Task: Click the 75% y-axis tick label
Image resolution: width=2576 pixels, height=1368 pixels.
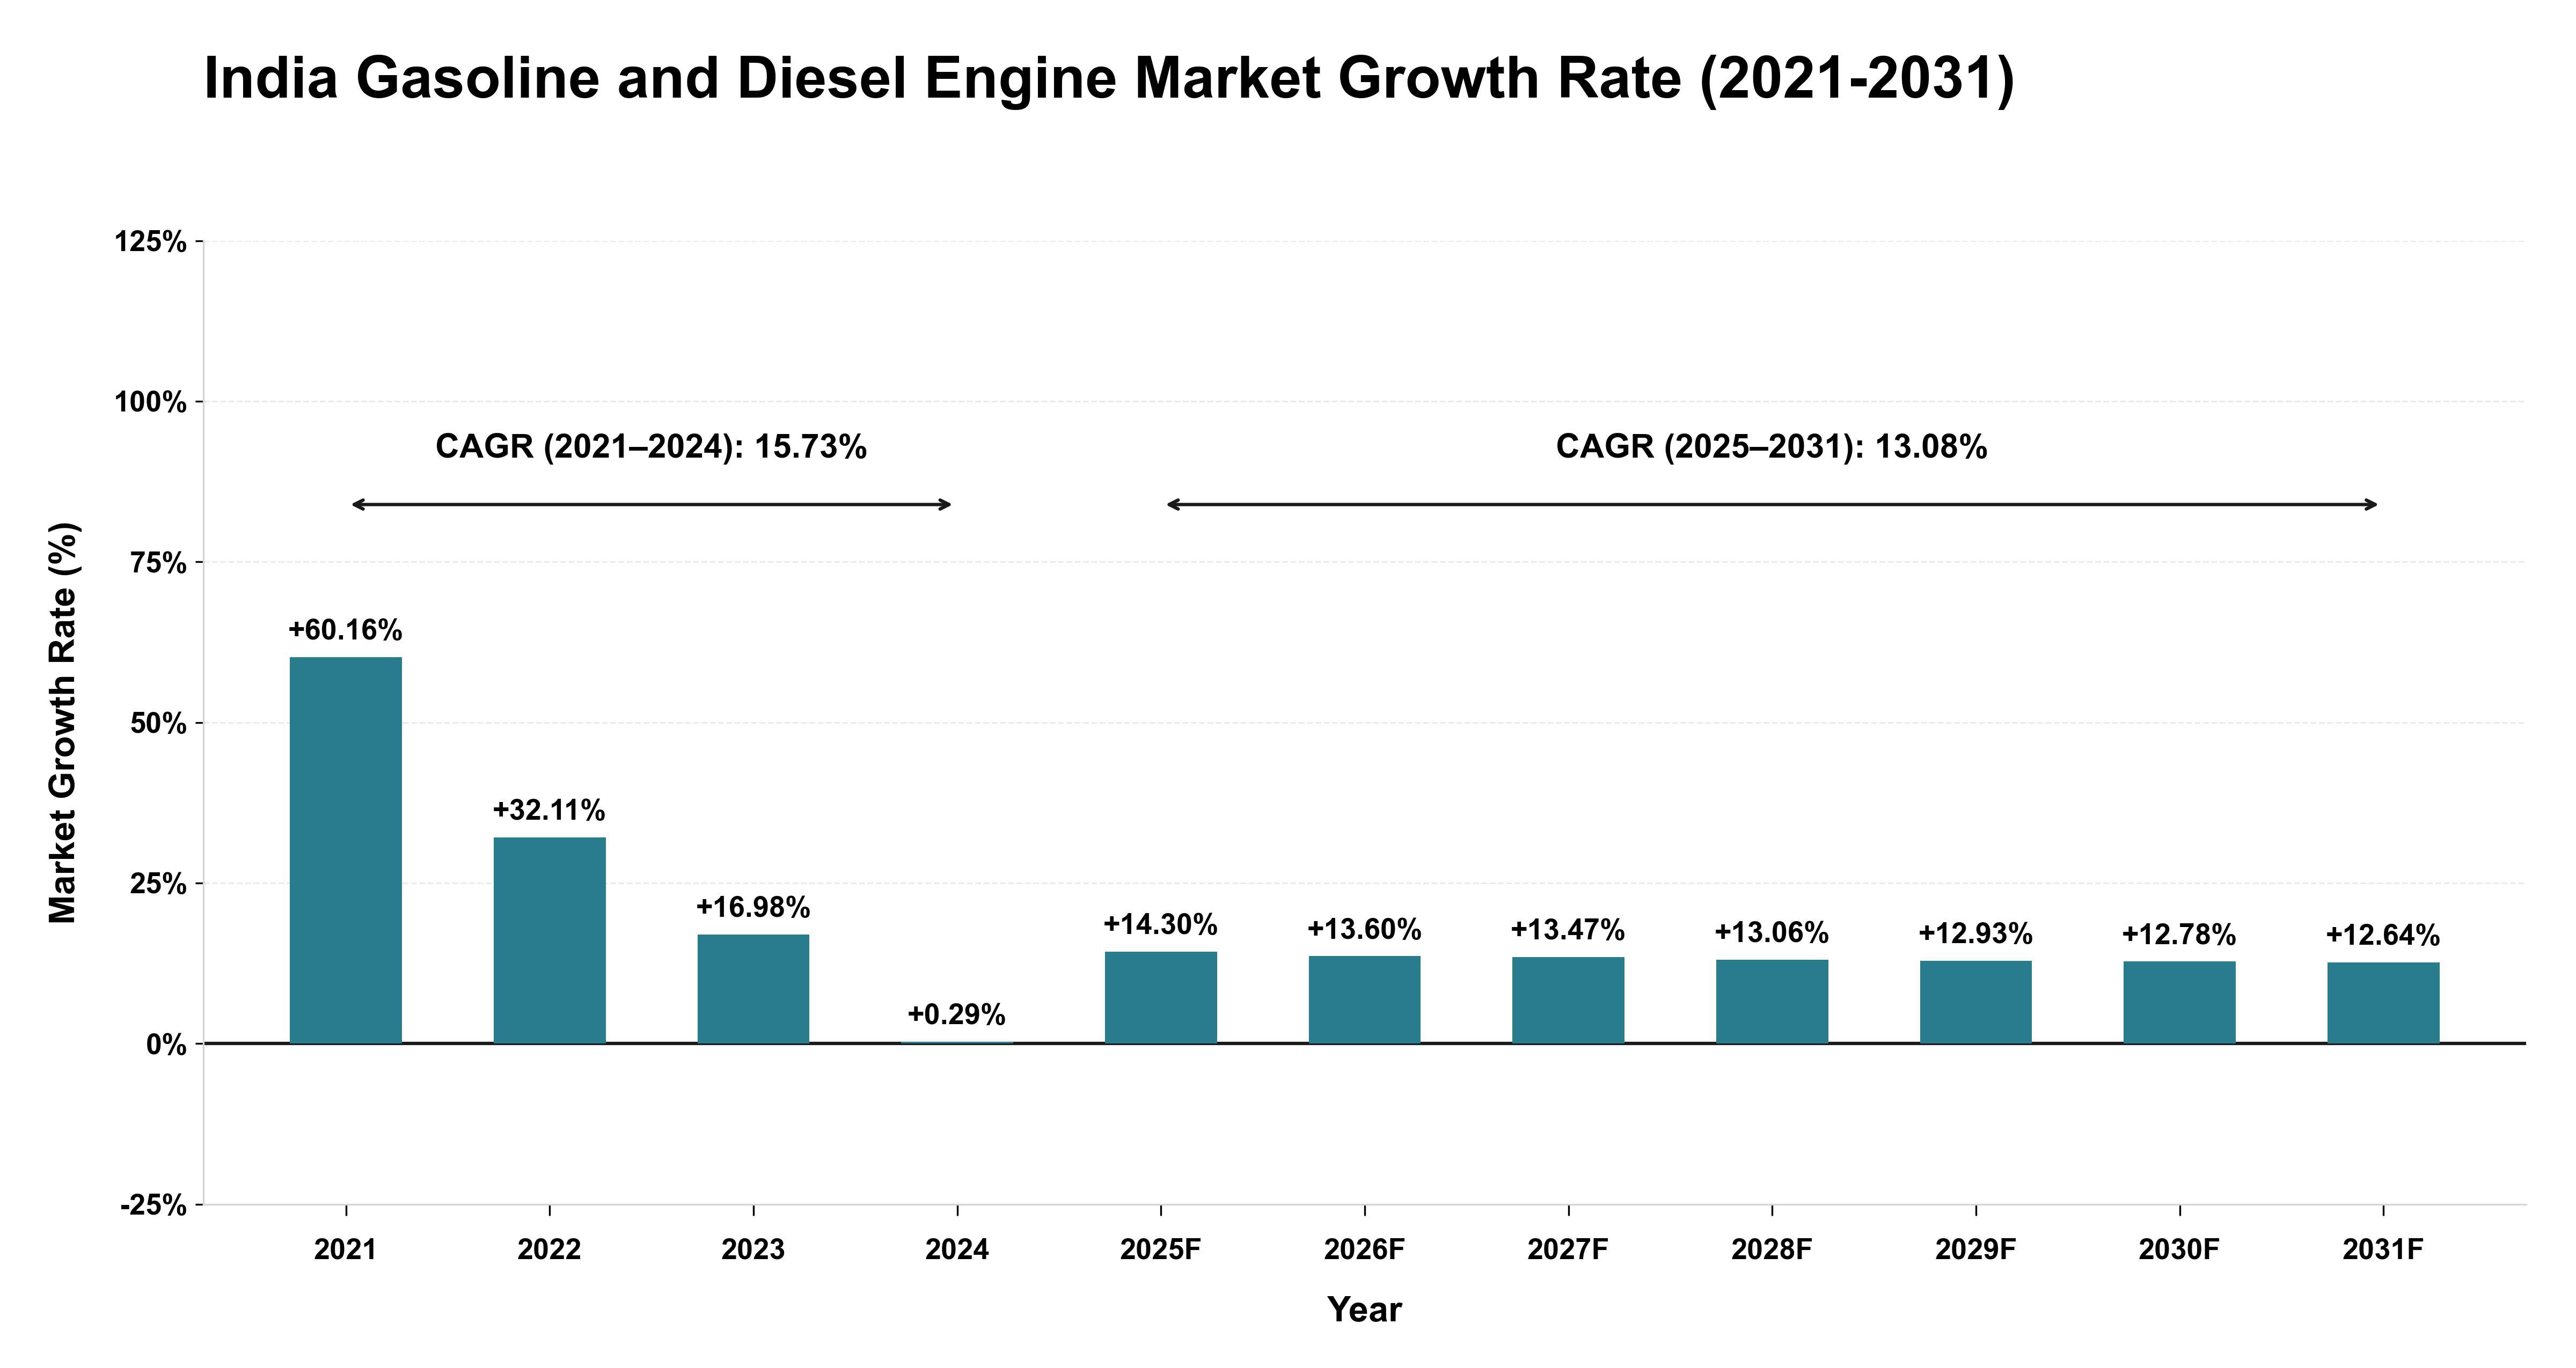Action: tap(159, 563)
